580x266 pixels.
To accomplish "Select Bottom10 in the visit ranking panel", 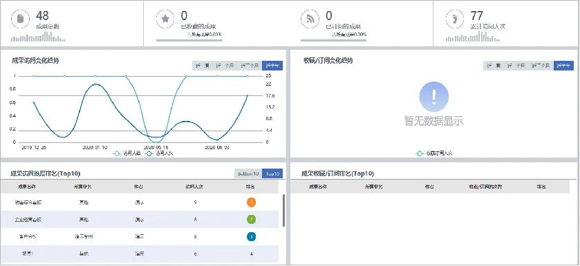I will pyautogui.click(x=248, y=173).
